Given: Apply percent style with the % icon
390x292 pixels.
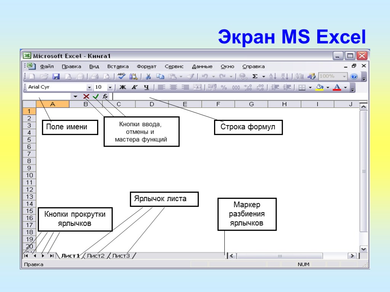Looking at the screenshot, I should [x=224, y=87].
